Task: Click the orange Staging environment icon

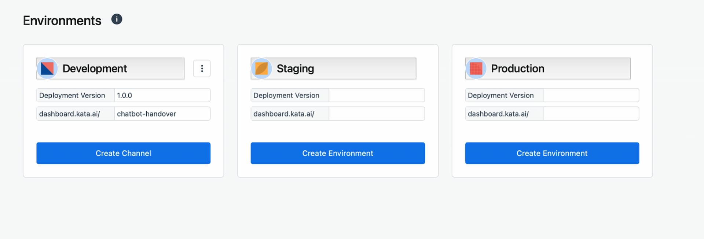Action: pyautogui.click(x=261, y=69)
